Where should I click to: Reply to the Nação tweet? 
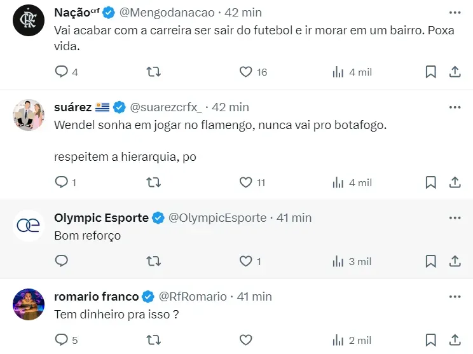[62, 72]
